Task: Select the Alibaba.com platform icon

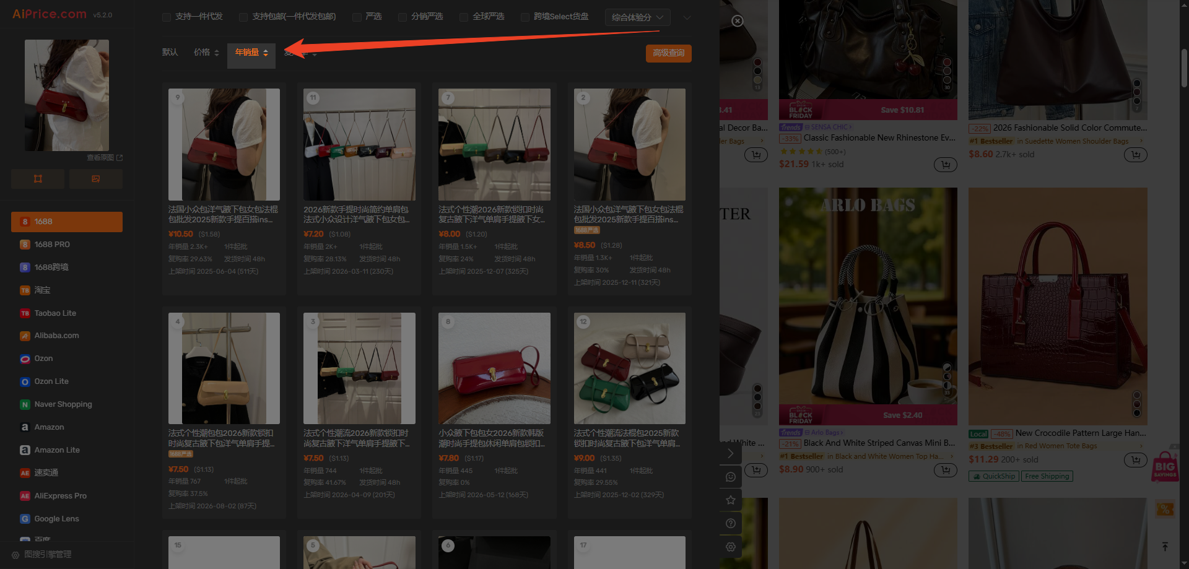Action: [x=25, y=336]
